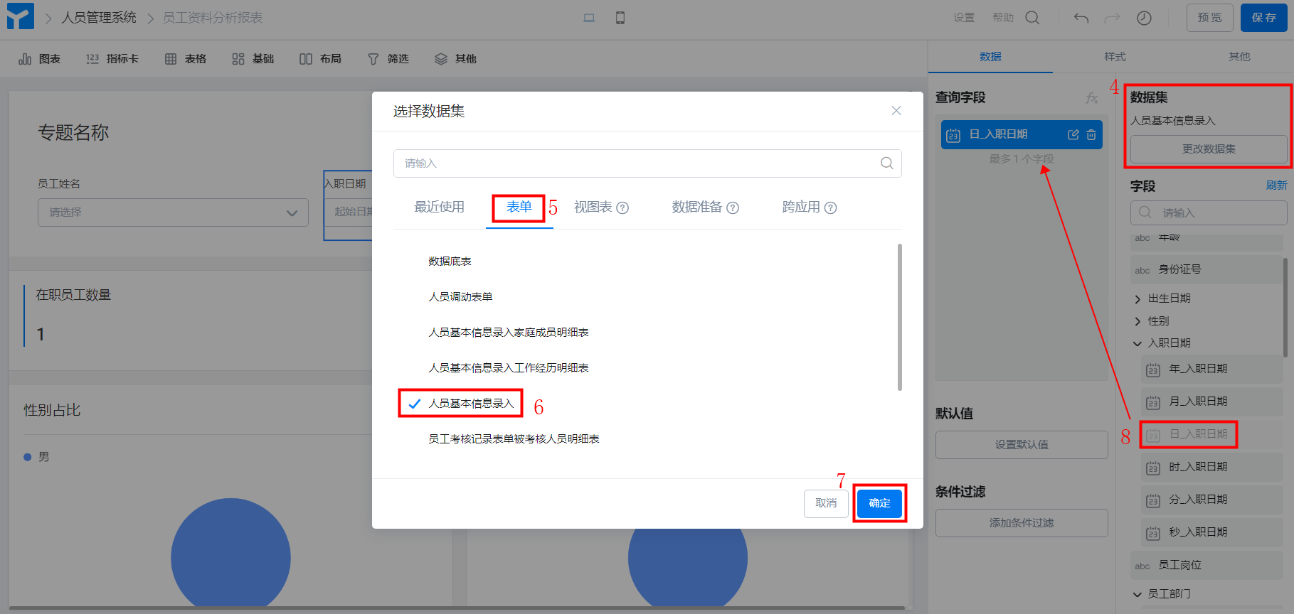Image resolution: width=1294 pixels, height=614 pixels.
Task: Open the 数据 panel tab
Action: pos(990,56)
